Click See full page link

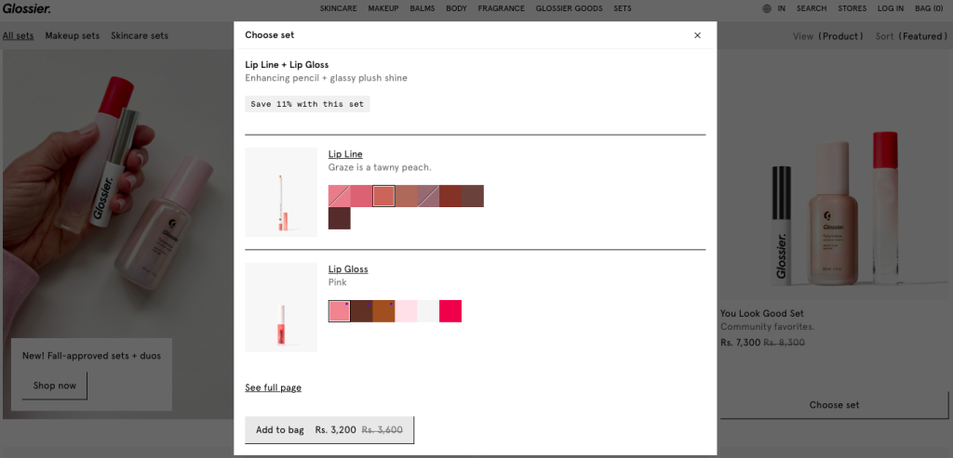pos(273,387)
